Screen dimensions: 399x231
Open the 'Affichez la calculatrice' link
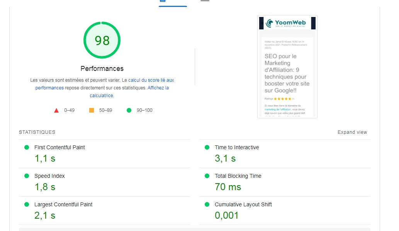tap(158, 88)
